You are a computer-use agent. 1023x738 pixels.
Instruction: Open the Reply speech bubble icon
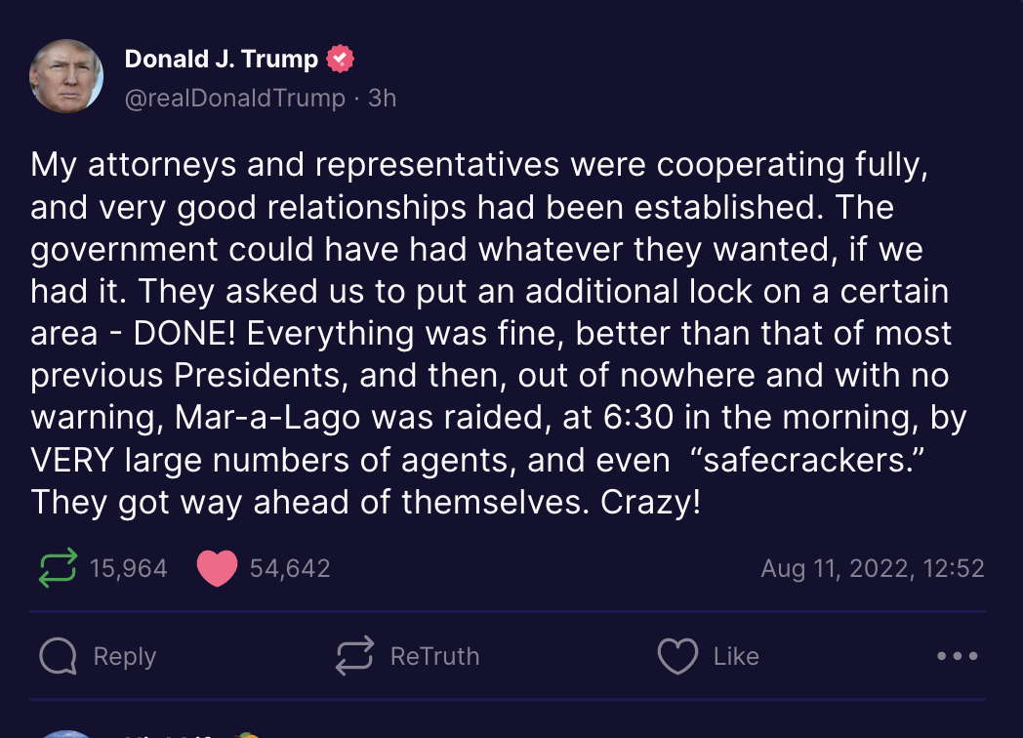58,656
